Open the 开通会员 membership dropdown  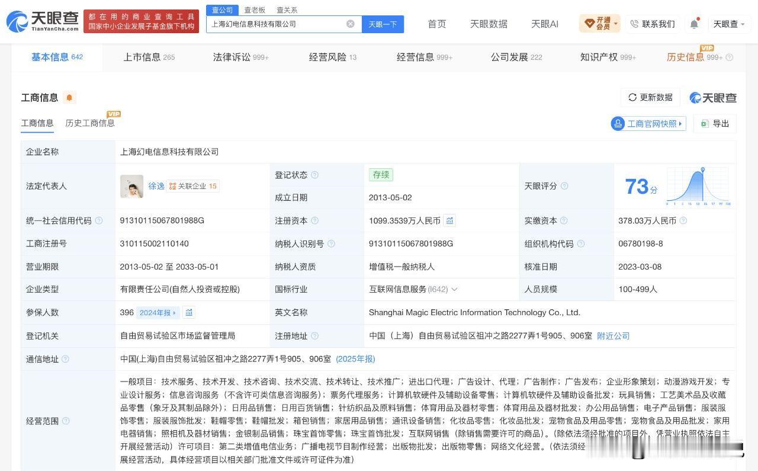click(x=600, y=24)
